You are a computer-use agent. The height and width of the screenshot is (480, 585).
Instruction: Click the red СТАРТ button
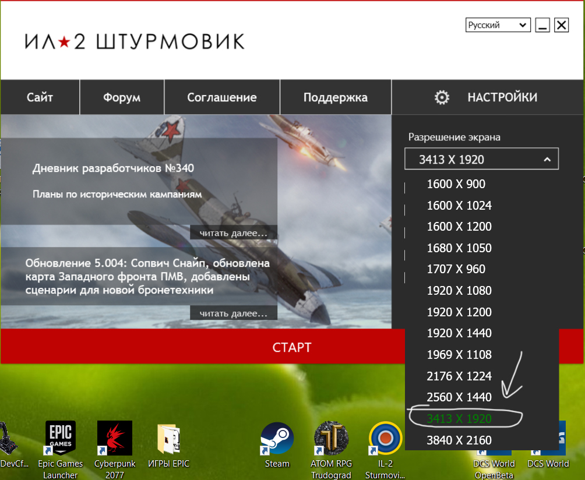(x=203, y=347)
